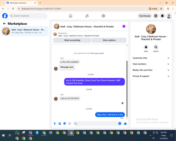This screenshot has height=141, width=176.
Task: Open Chrome three-dot menu
Action: click(173, 8)
